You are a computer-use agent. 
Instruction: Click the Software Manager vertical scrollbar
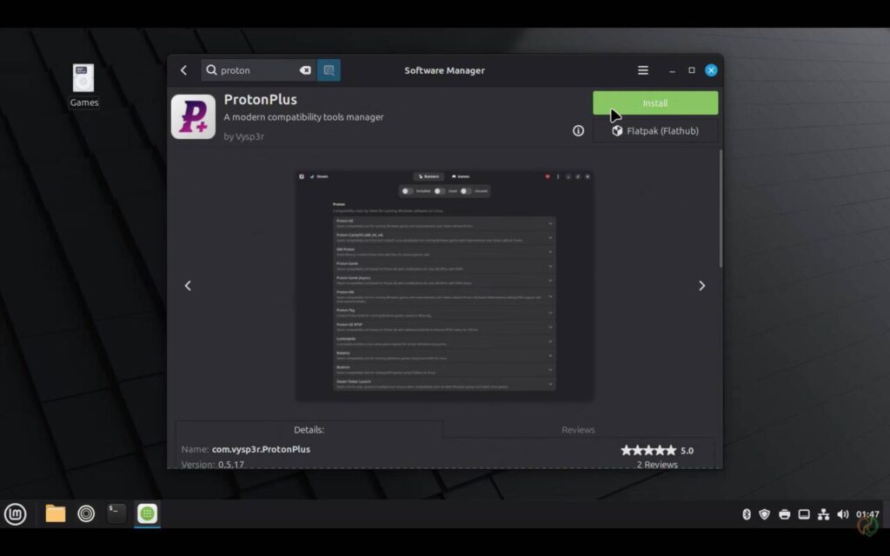point(721,208)
